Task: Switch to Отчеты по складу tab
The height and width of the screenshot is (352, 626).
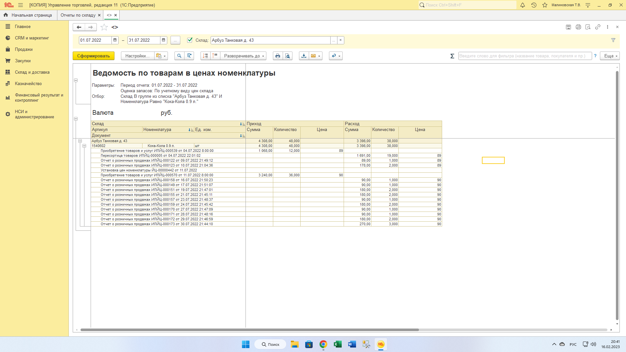Action: pos(78,15)
